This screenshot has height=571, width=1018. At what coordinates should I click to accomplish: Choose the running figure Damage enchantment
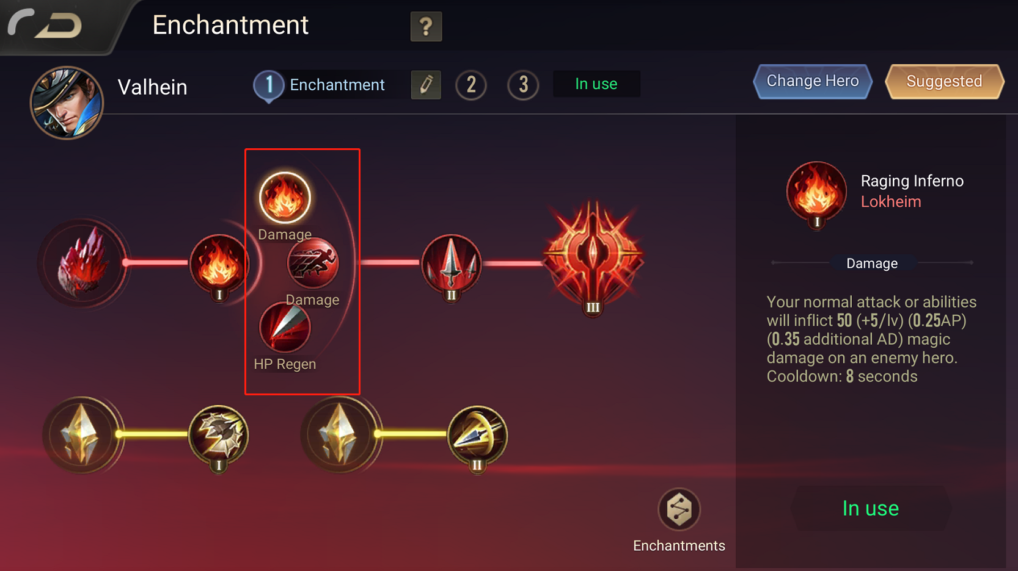click(x=313, y=264)
